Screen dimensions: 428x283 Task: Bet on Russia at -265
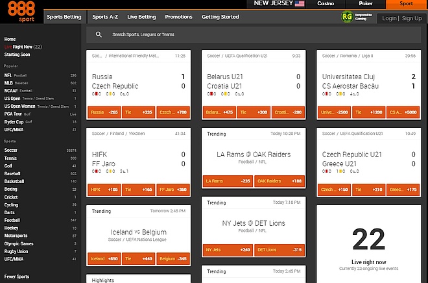tap(104, 112)
